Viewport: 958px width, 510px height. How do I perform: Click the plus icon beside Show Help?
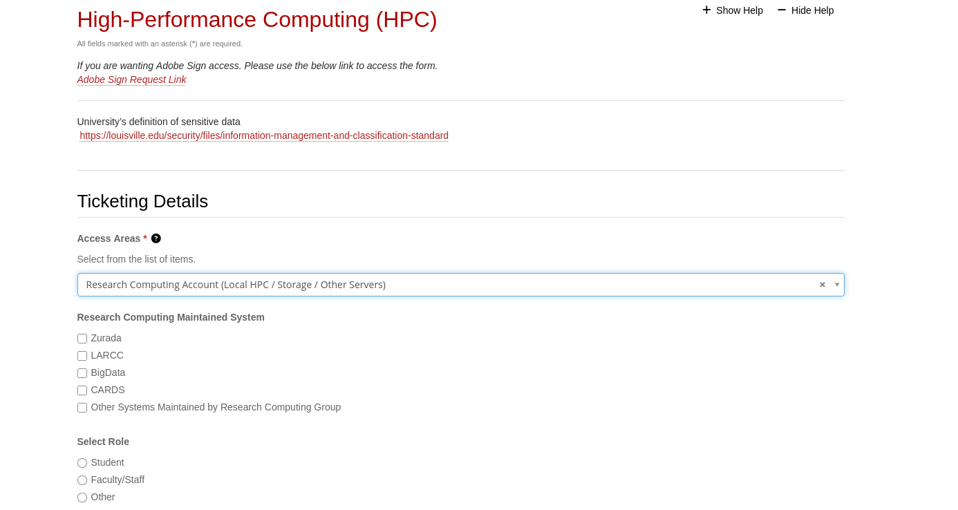coord(706,10)
